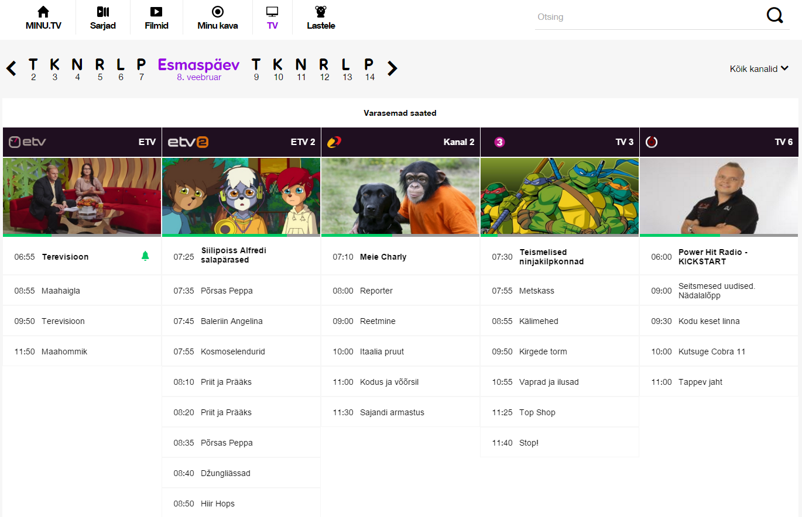The image size is (802, 517).
Task: Open 08:50 Hiir Hops program
Action: pos(241,504)
